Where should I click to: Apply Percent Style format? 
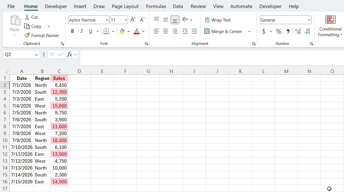pos(279,31)
